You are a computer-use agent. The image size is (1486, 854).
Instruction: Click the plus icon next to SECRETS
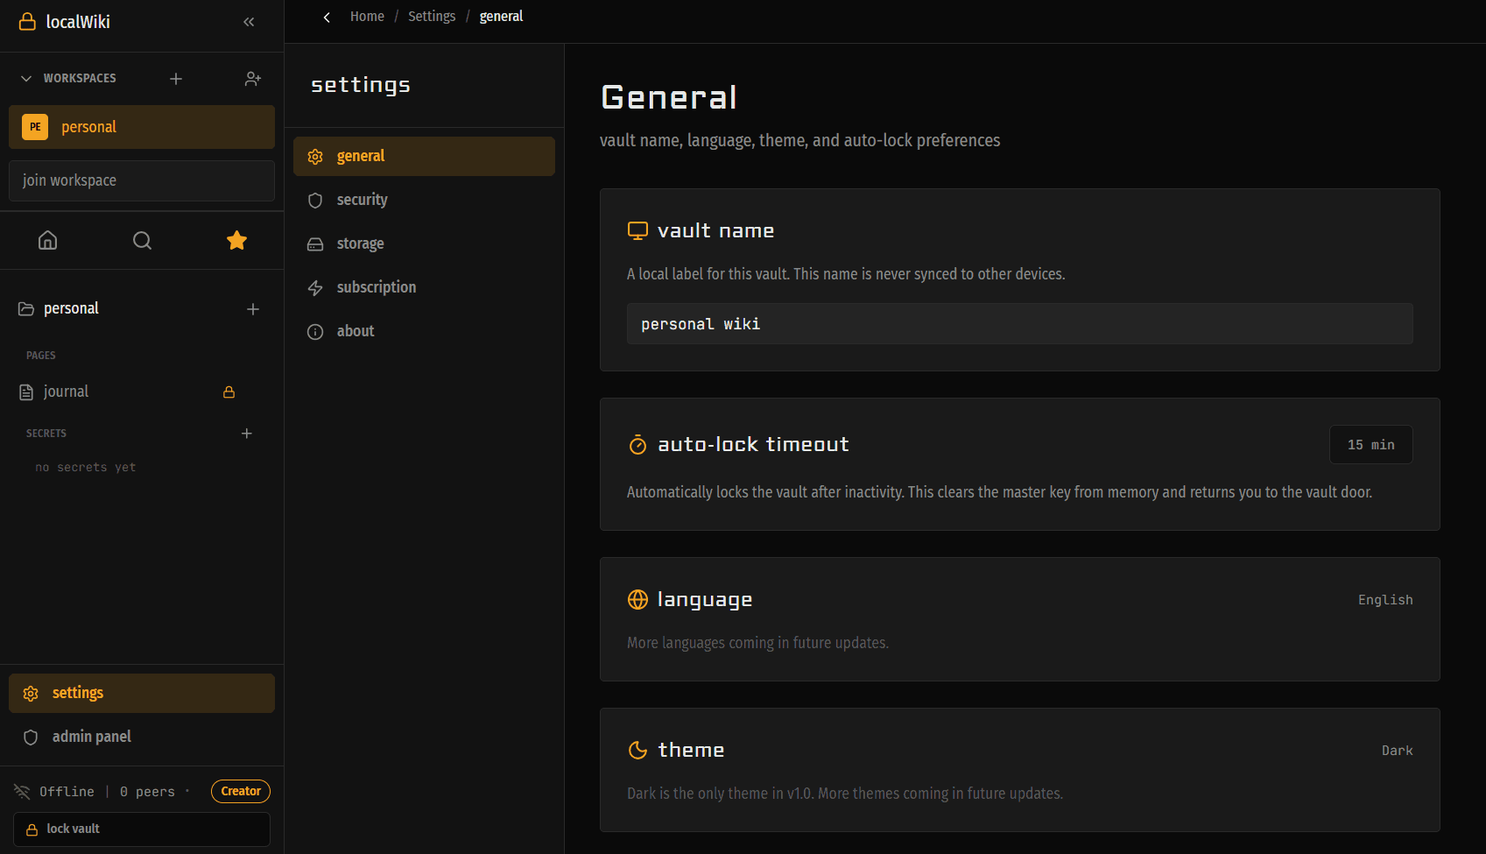point(246,433)
